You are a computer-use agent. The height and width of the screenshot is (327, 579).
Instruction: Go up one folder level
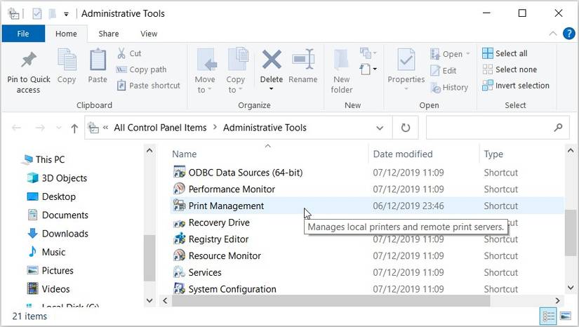(x=74, y=128)
